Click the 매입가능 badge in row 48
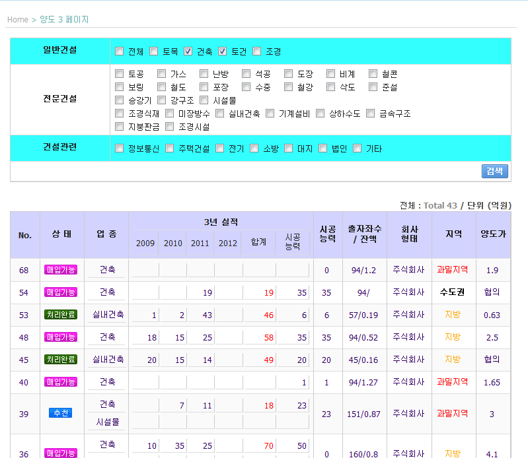 pos(61,337)
